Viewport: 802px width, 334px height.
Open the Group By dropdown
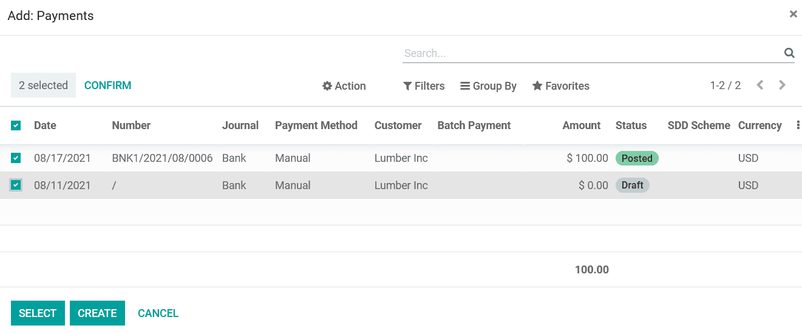coord(488,86)
